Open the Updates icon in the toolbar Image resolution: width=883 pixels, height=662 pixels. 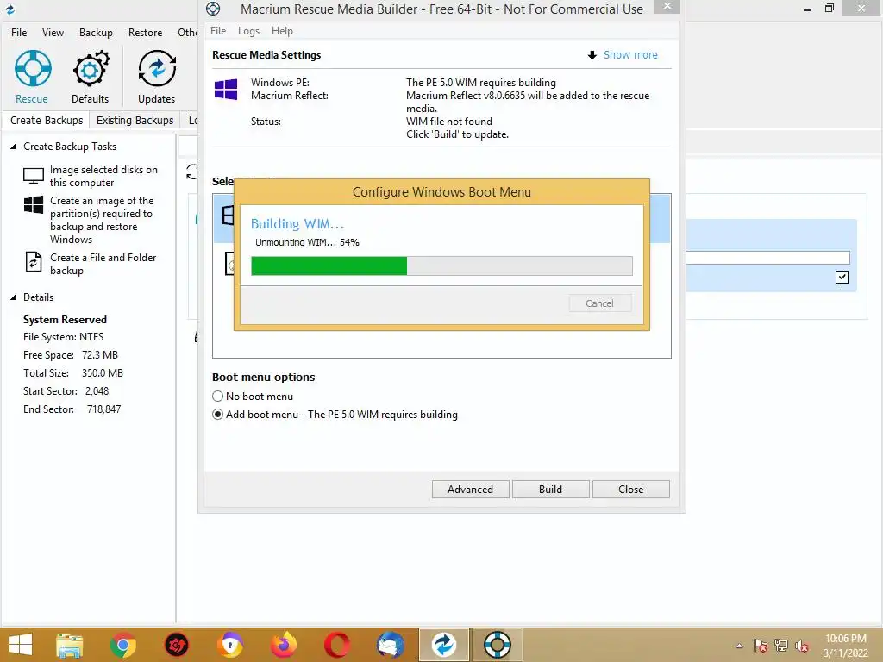[157, 69]
